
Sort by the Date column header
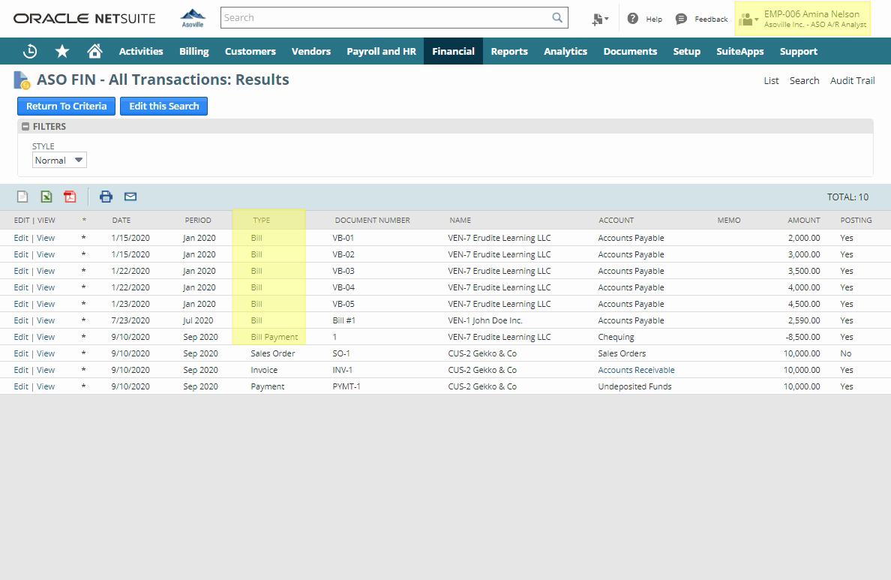(121, 220)
